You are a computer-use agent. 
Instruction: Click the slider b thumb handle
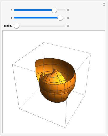click(60, 18)
